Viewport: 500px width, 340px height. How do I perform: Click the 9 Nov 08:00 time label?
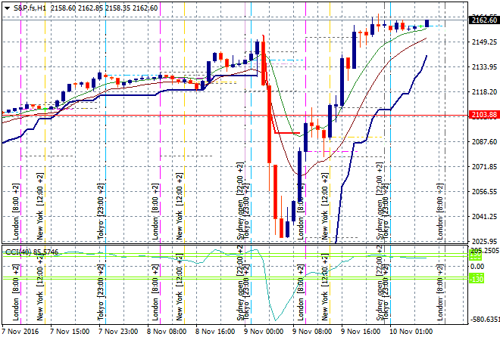(x=312, y=332)
